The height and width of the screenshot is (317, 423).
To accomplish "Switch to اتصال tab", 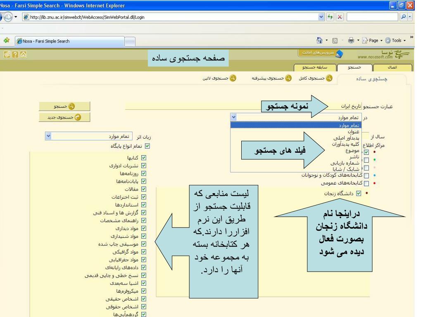I will pyautogui.click(x=392, y=67).
